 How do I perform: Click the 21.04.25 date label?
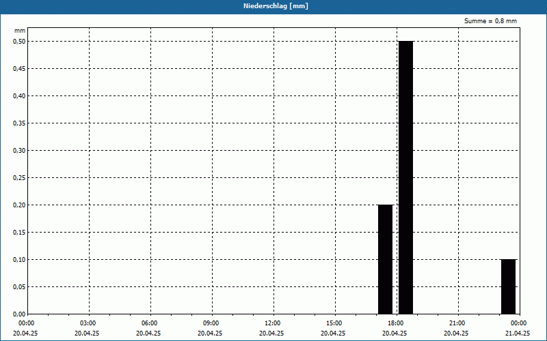pyautogui.click(x=518, y=333)
